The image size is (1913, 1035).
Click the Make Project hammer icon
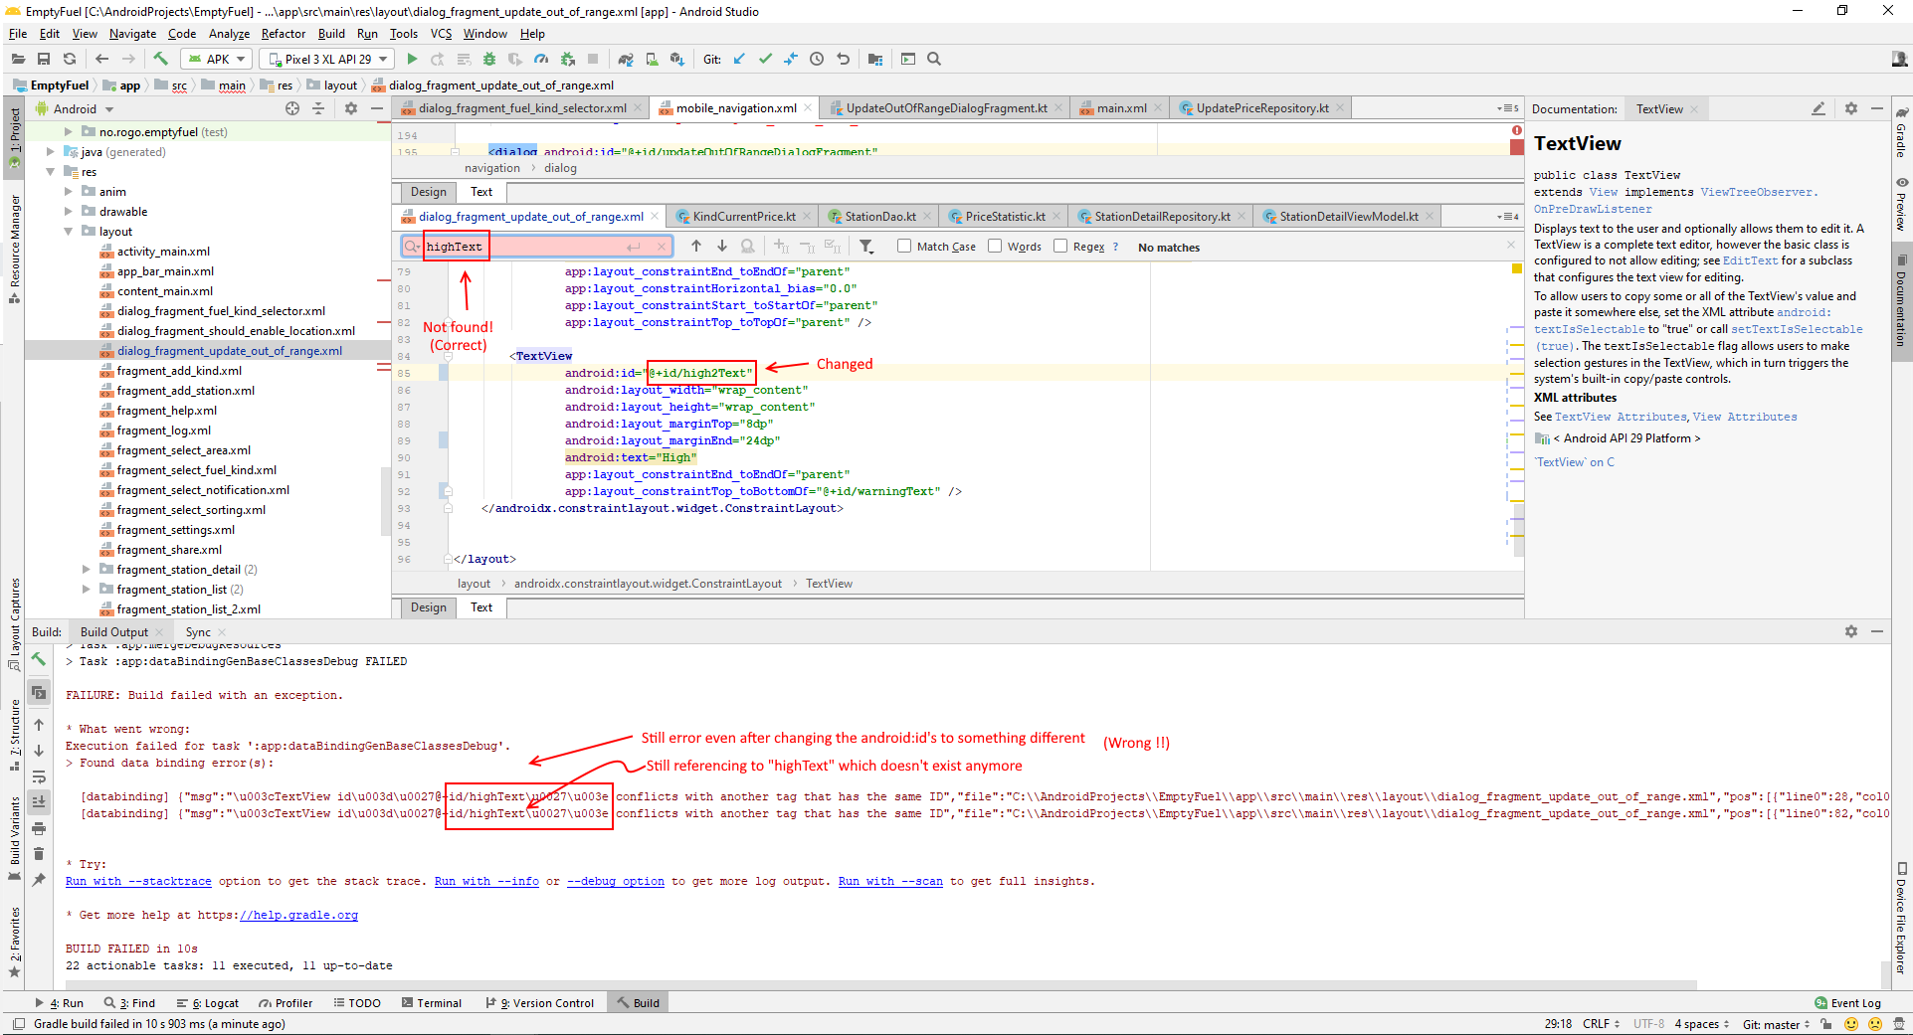pyautogui.click(x=161, y=60)
